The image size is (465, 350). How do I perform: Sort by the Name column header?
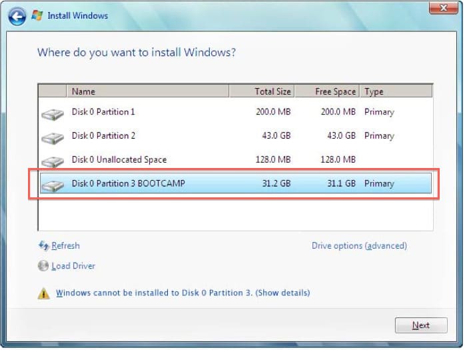(148, 91)
